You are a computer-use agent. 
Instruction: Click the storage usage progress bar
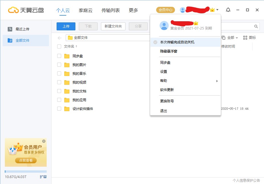pyautogui.click(x=26, y=172)
